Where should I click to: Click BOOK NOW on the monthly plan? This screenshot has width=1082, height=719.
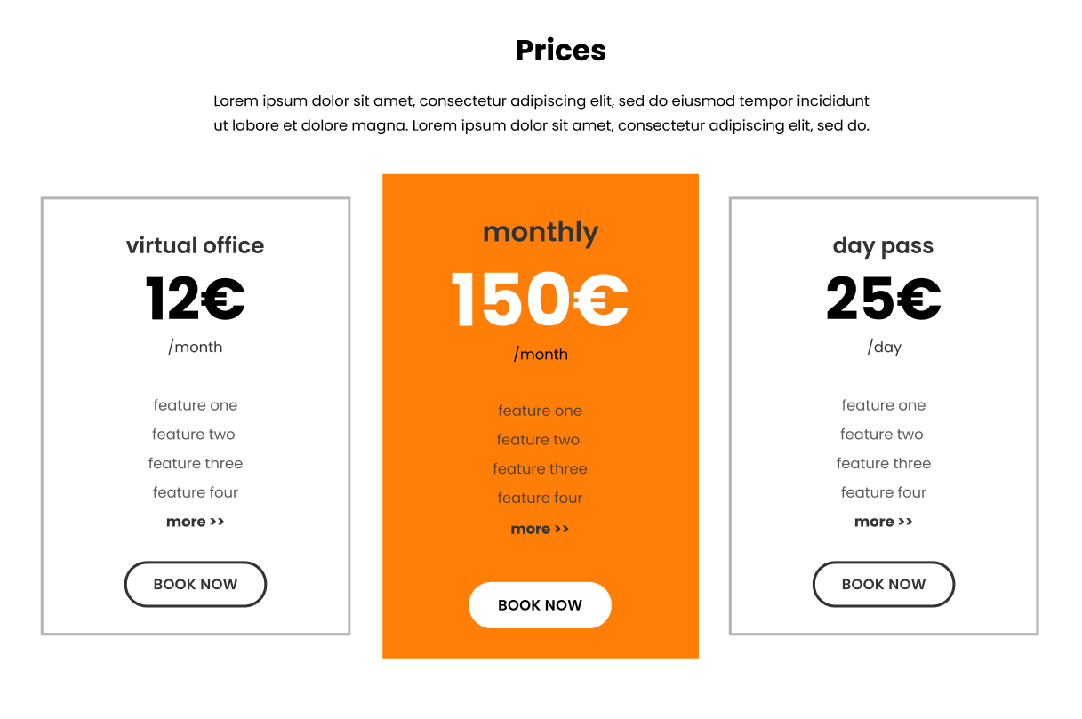click(x=540, y=604)
